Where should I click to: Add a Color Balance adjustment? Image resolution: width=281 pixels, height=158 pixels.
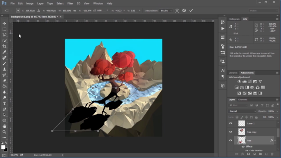point(242,87)
